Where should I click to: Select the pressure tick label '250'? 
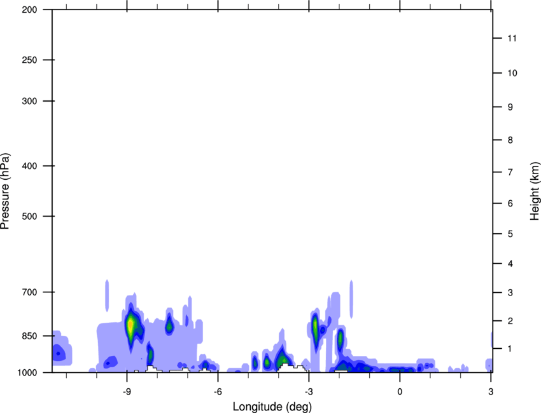(29, 60)
